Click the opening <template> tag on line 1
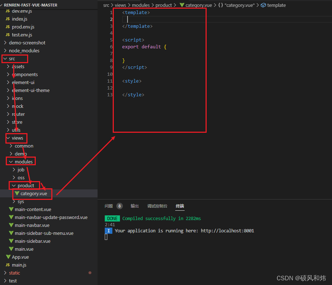Screen dimensions: 332x285 coord(136,13)
